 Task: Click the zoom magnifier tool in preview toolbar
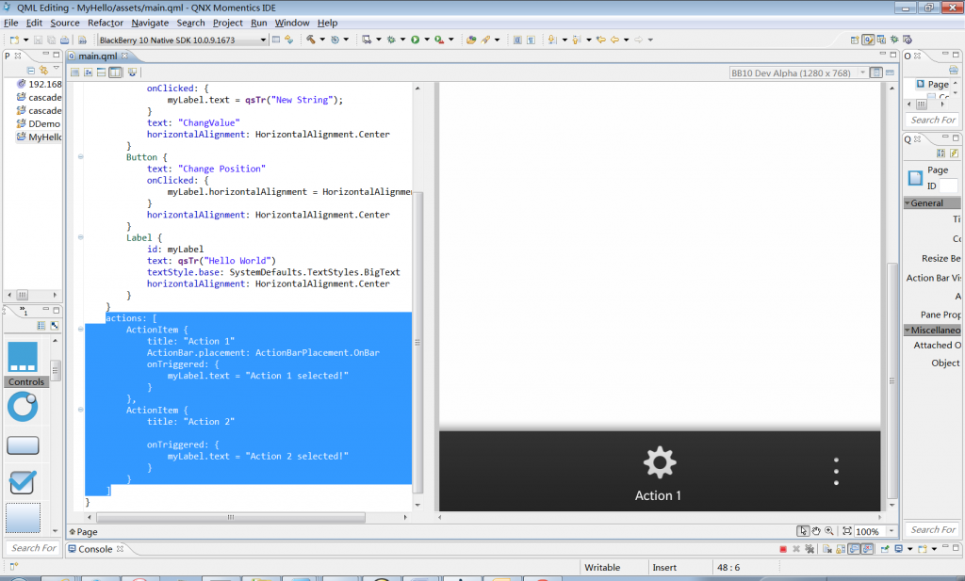(829, 531)
